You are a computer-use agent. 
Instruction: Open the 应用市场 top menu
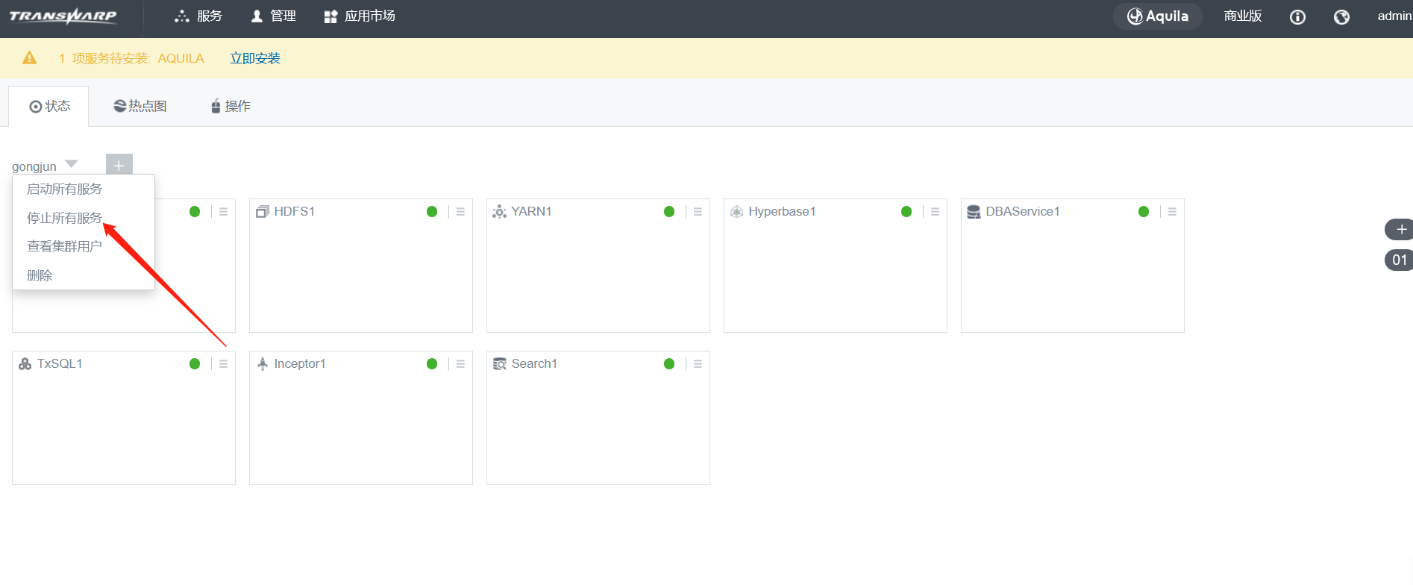pos(360,16)
